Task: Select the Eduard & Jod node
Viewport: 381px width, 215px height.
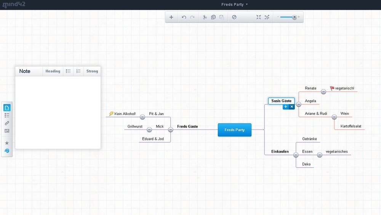Action: point(153,139)
